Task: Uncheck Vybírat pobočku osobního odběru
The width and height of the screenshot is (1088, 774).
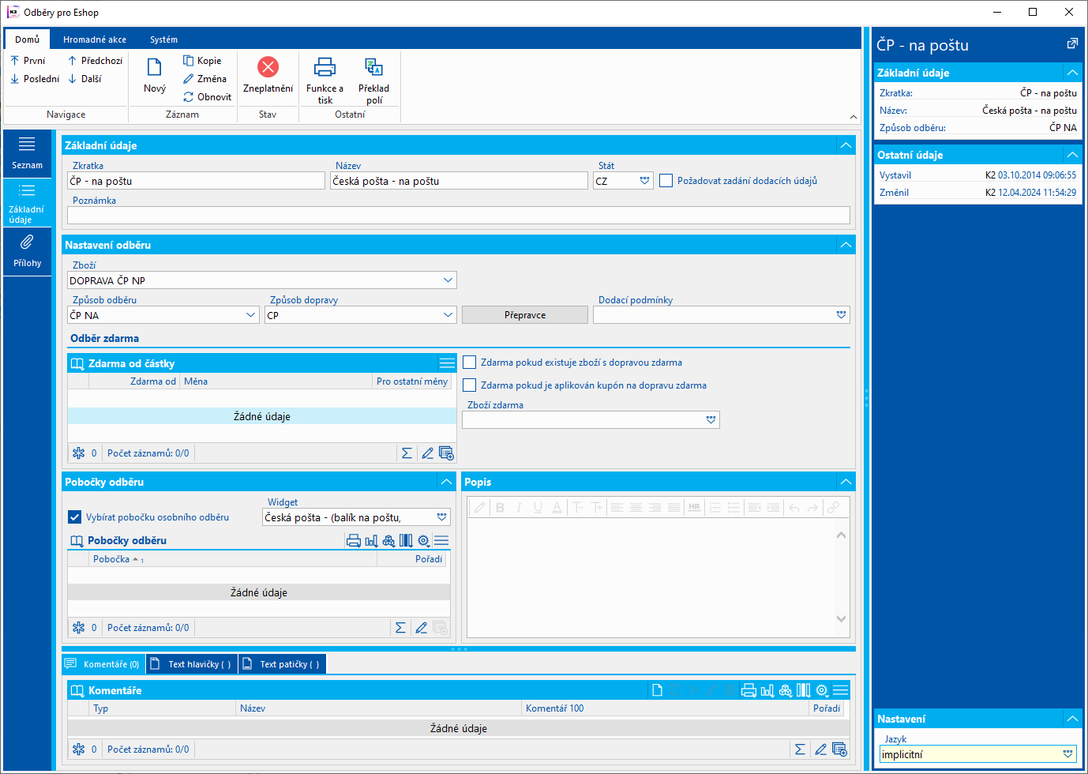Action: 74,517
